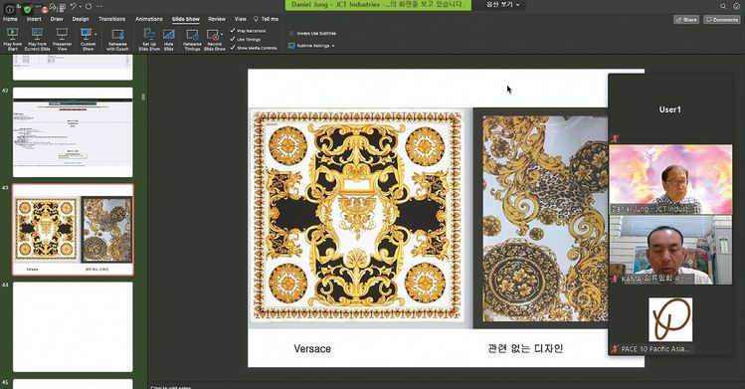Image resolution: width=745 pixels, height=389 pixels.
Task: Click the green screen-sharing notification banner
Action: (378, 5)
